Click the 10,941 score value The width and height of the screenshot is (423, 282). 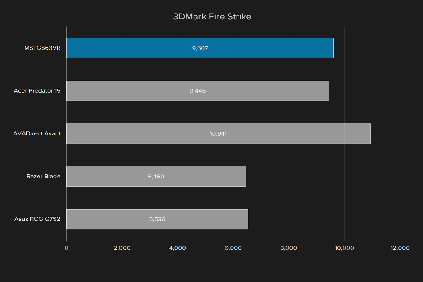coord(218,133)
